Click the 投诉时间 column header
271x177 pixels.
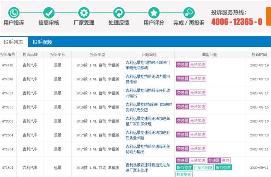coord(259,54)
